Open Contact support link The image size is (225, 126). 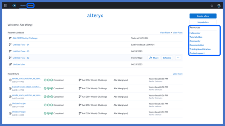coord(197,53)
